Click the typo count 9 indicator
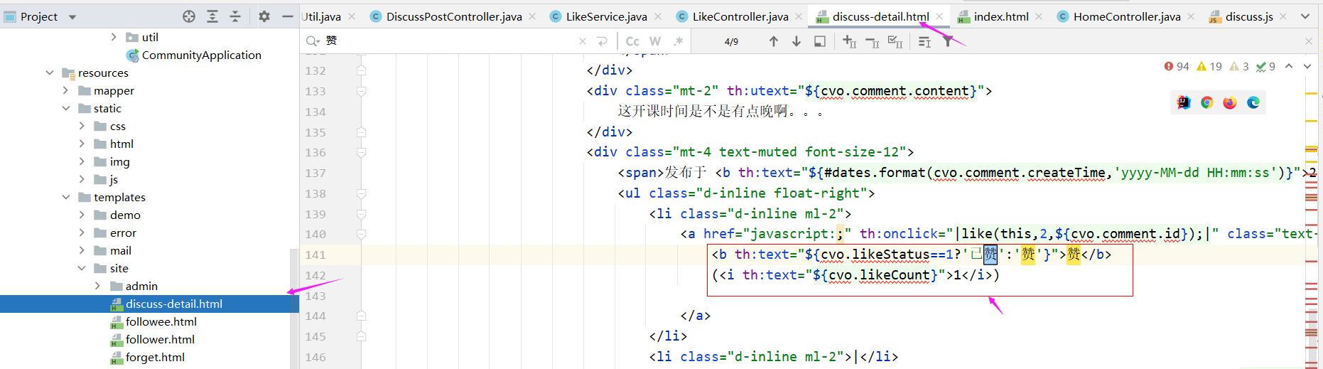The width and height of the screenshot is (1323, 369). click(1265, 66)
